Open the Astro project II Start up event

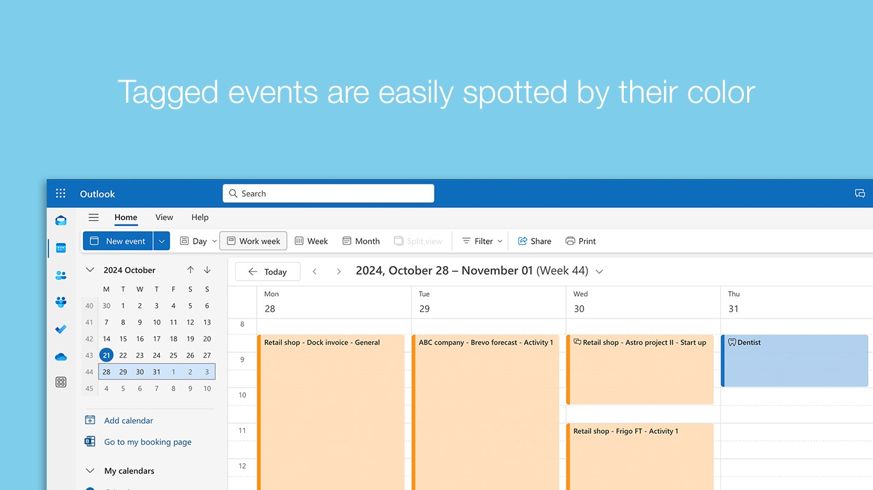pyautogui.click(x=640, y=369)
